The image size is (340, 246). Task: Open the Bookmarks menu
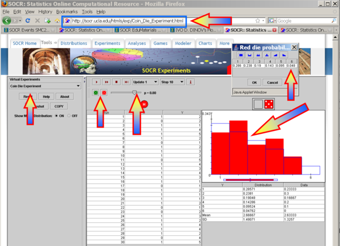[x=67, y=11]
